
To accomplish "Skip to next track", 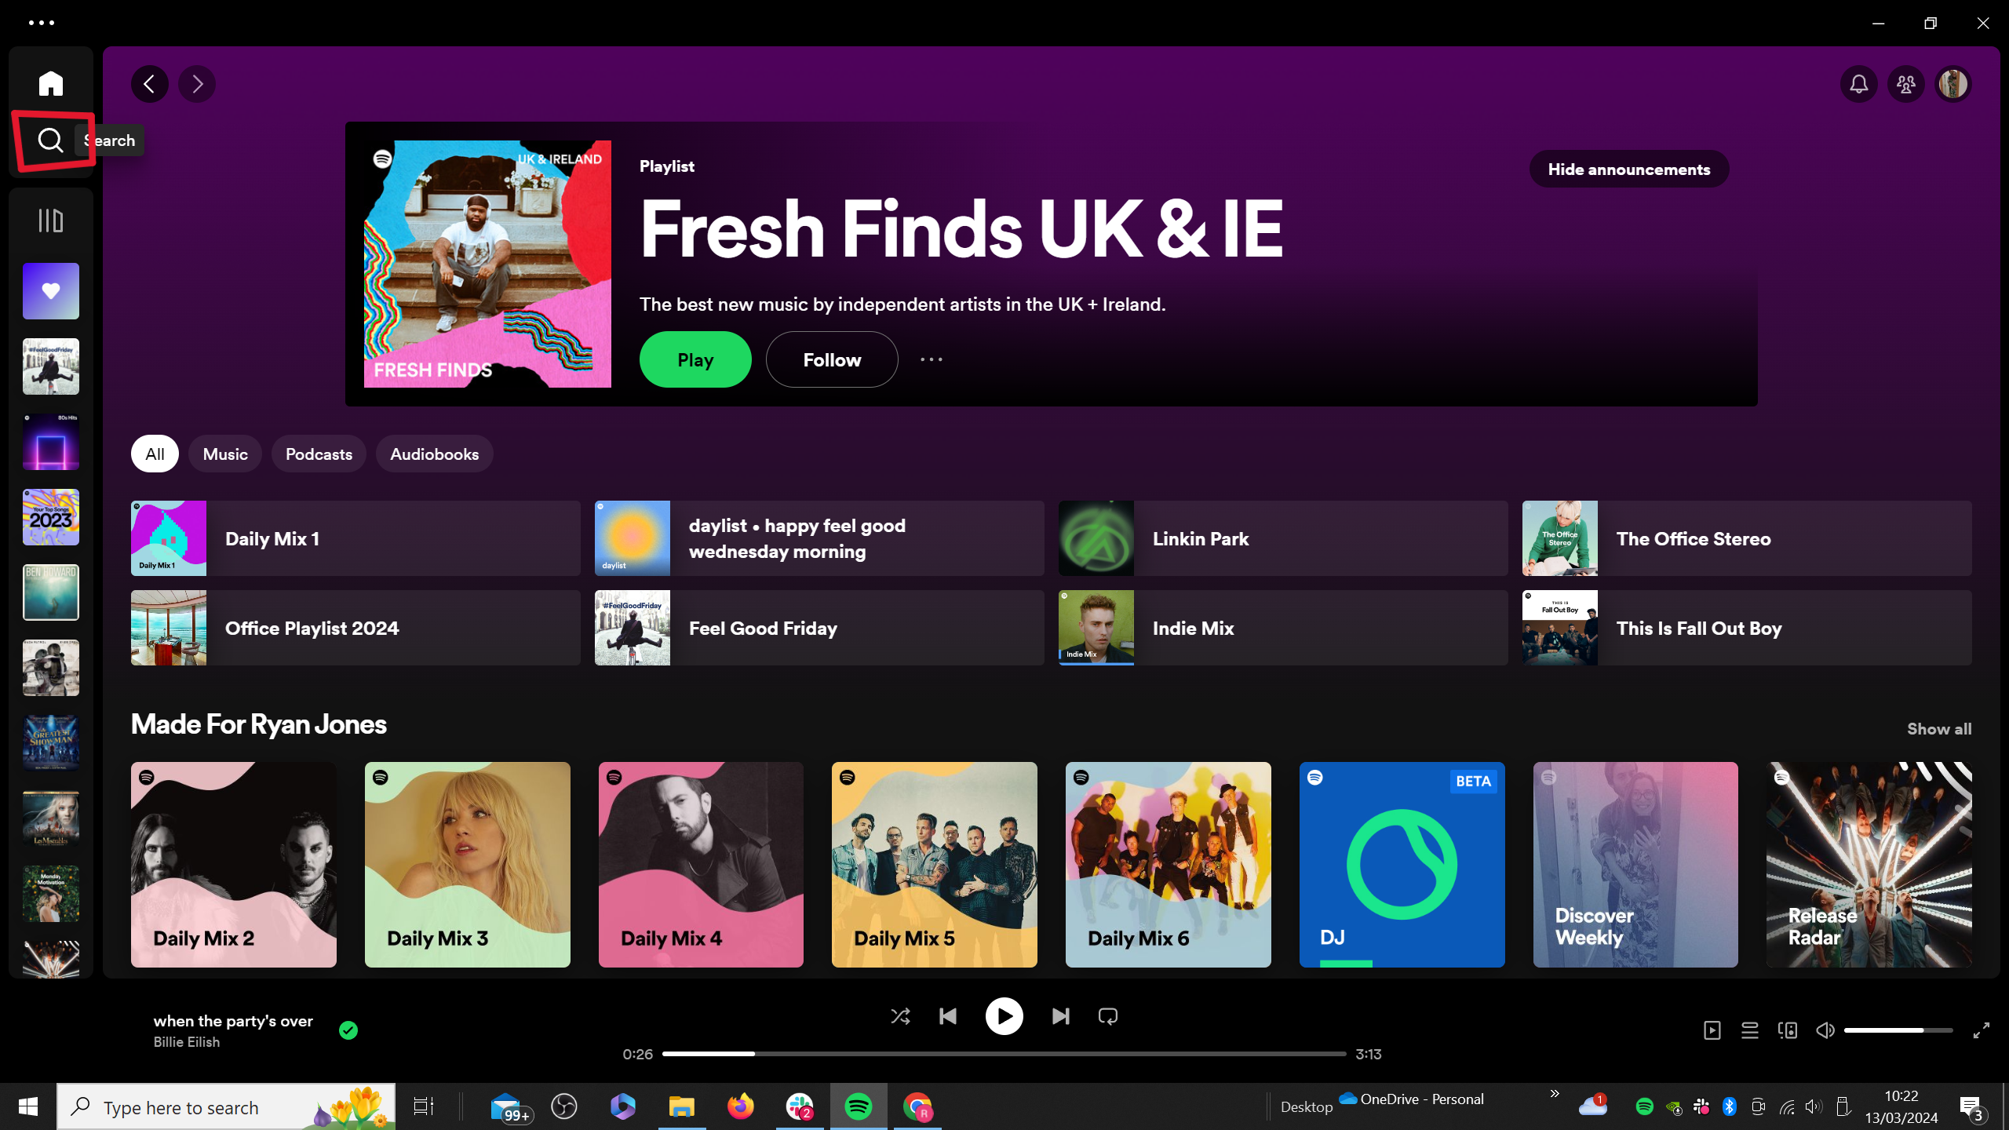I will [x=1061, y=1016].
